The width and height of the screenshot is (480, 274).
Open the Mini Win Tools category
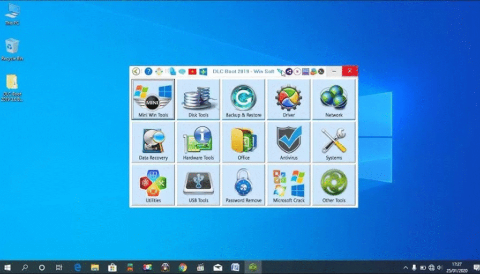pyautogui.click(x=153, y=100)
